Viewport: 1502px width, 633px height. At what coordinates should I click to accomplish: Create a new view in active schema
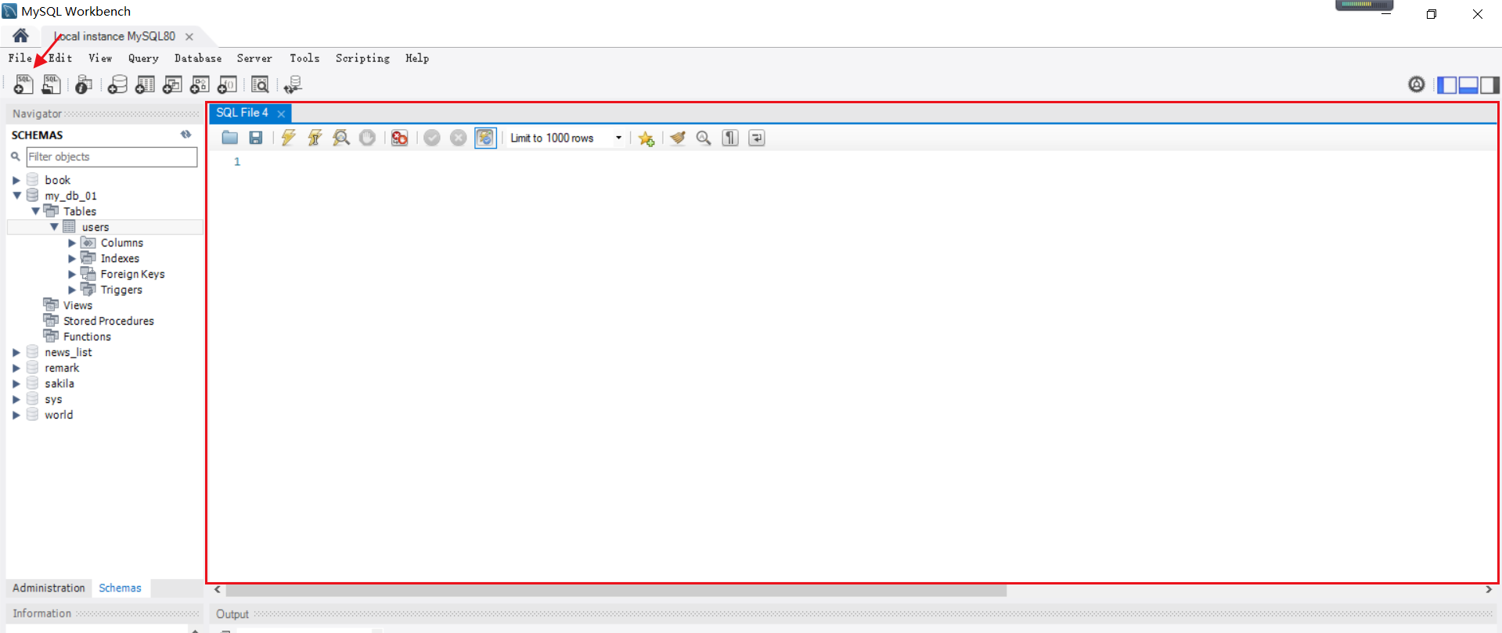(172, 85)
